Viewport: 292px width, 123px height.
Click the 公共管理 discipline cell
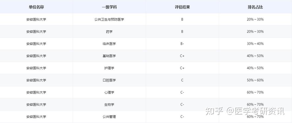click(109, 117)
